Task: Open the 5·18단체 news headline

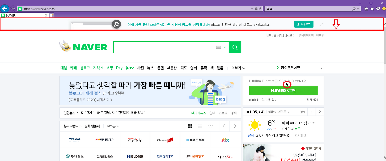Action: click(x=113, y=113)
